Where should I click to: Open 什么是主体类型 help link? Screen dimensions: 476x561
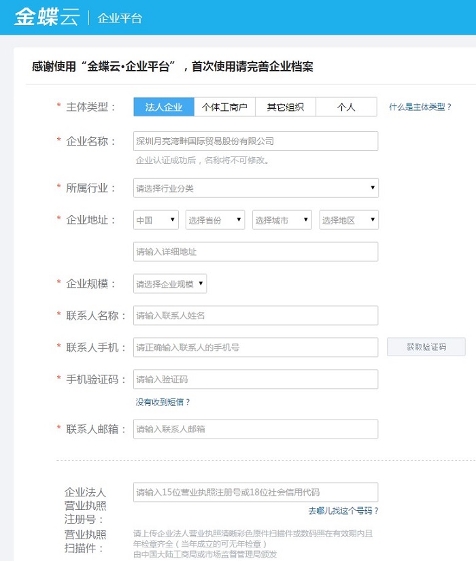(x=420, y=107)
